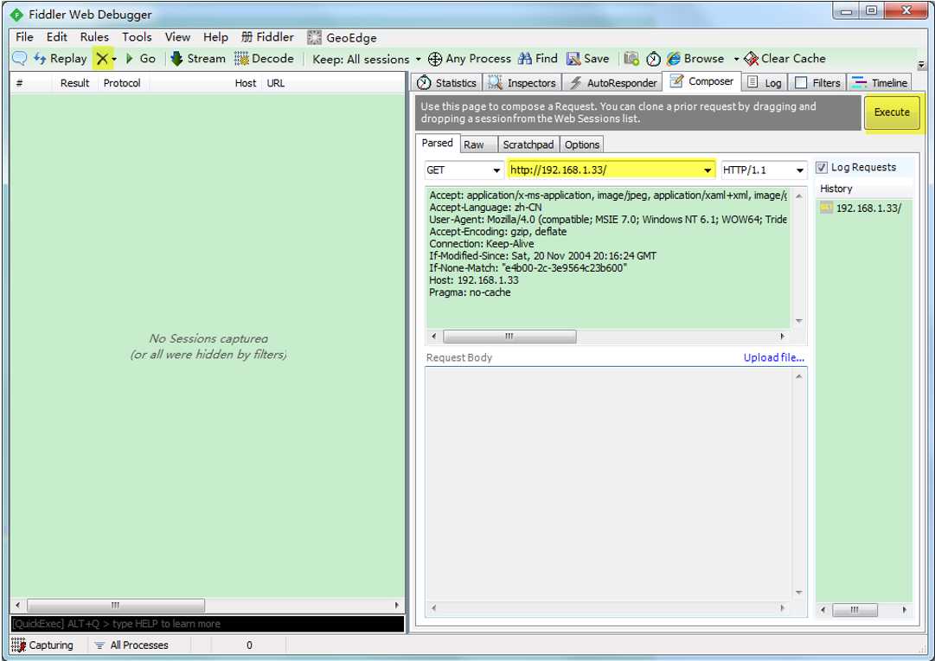Open the Remove sessions X toolbar button
The height and width of the screenshot is (661, 935).
point(103,59)
